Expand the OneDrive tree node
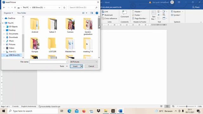The width and height of the screenshot is (203, 114). point(3,18)
